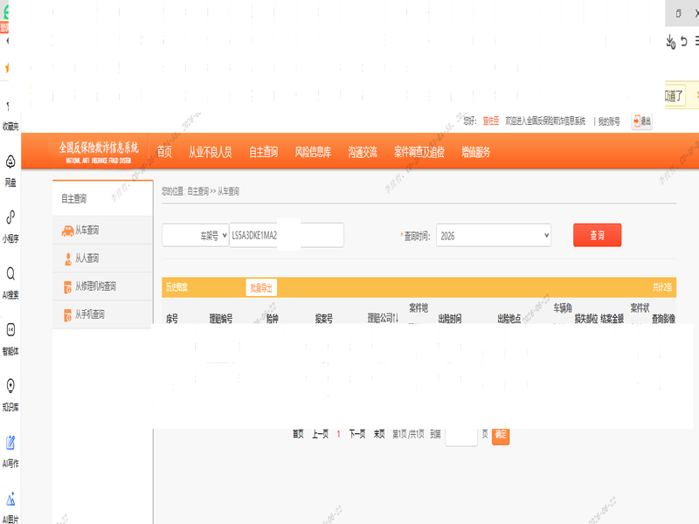Image resolution: width=699 pixels, height=524 pixels.
Task: Click the 自主查询 breadcrumb text
Action: click(x=198, y=191)
